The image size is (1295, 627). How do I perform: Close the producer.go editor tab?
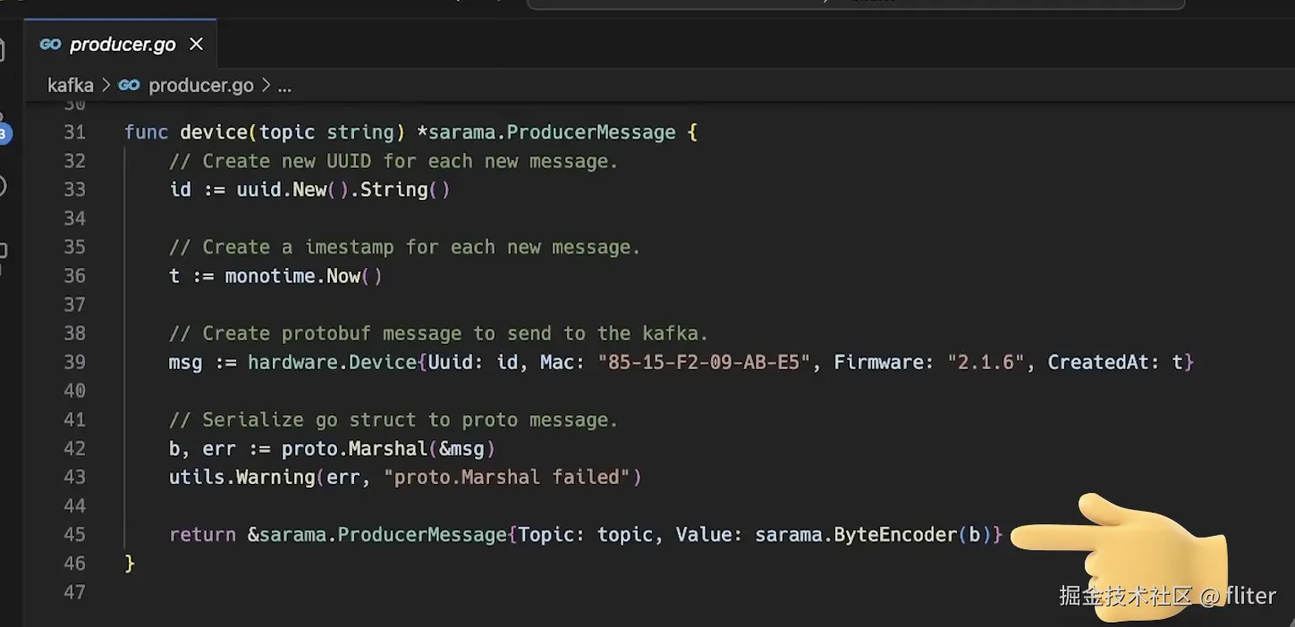(x=197, y=44)
